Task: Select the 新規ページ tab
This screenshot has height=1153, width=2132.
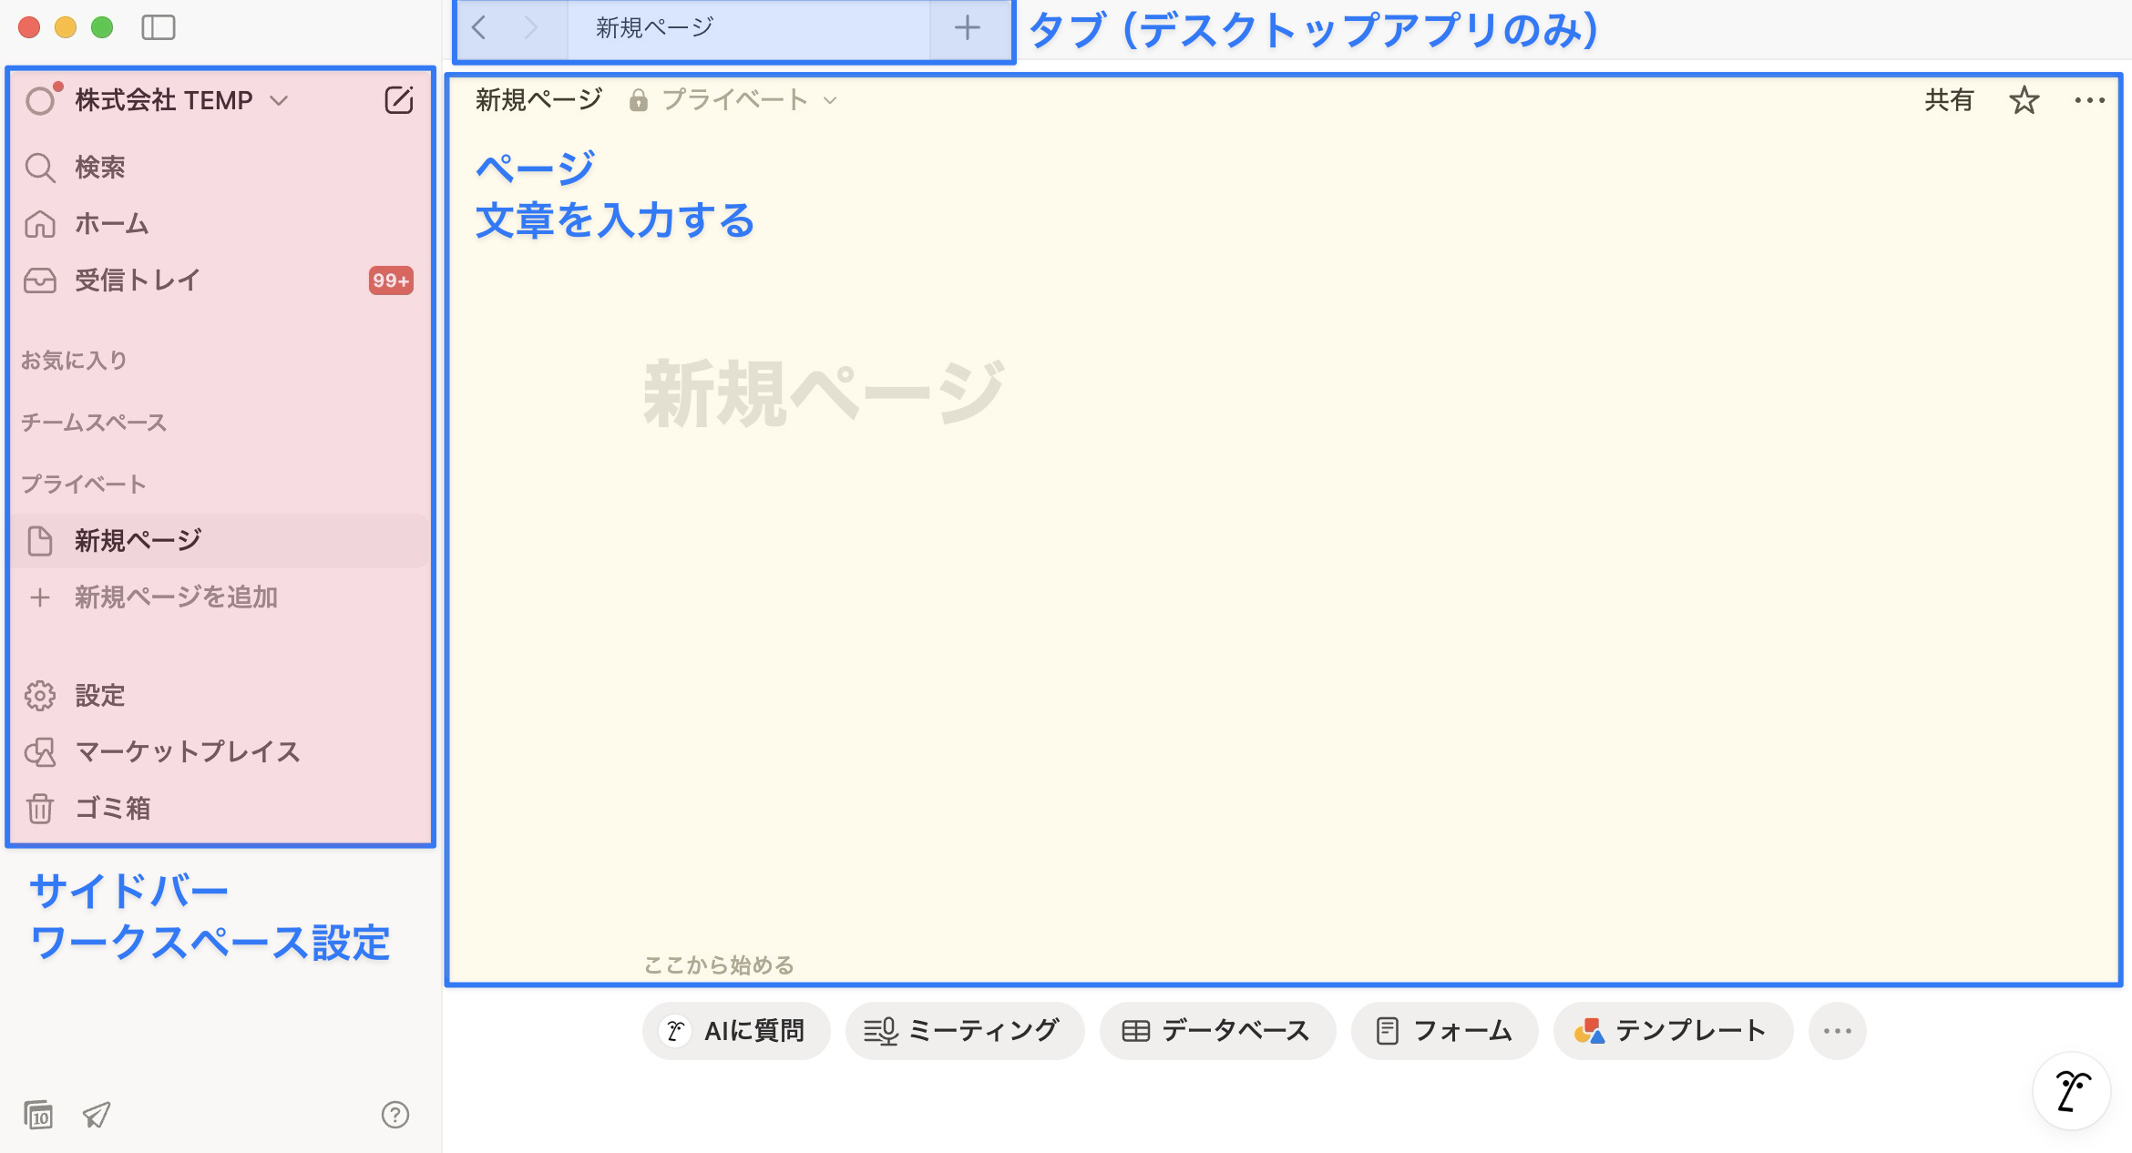Action: [748, 28]
